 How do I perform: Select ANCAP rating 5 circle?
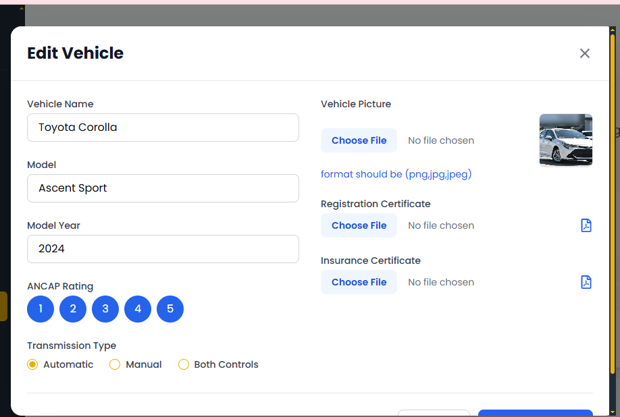pos(170,309)
